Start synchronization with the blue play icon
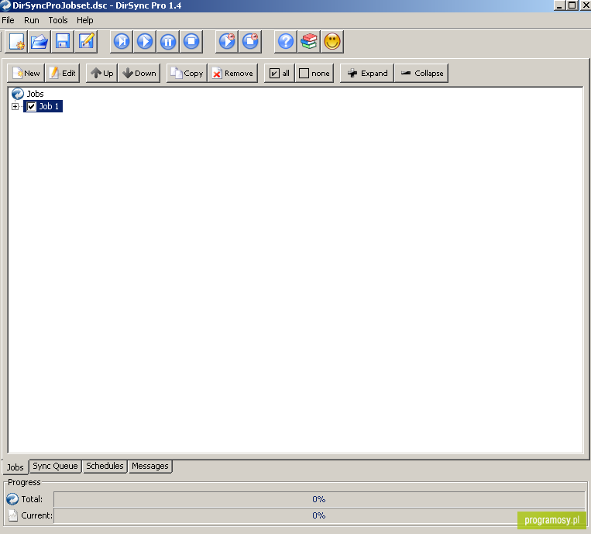Screen dimensions: 591x534 [x=145, y=42]
